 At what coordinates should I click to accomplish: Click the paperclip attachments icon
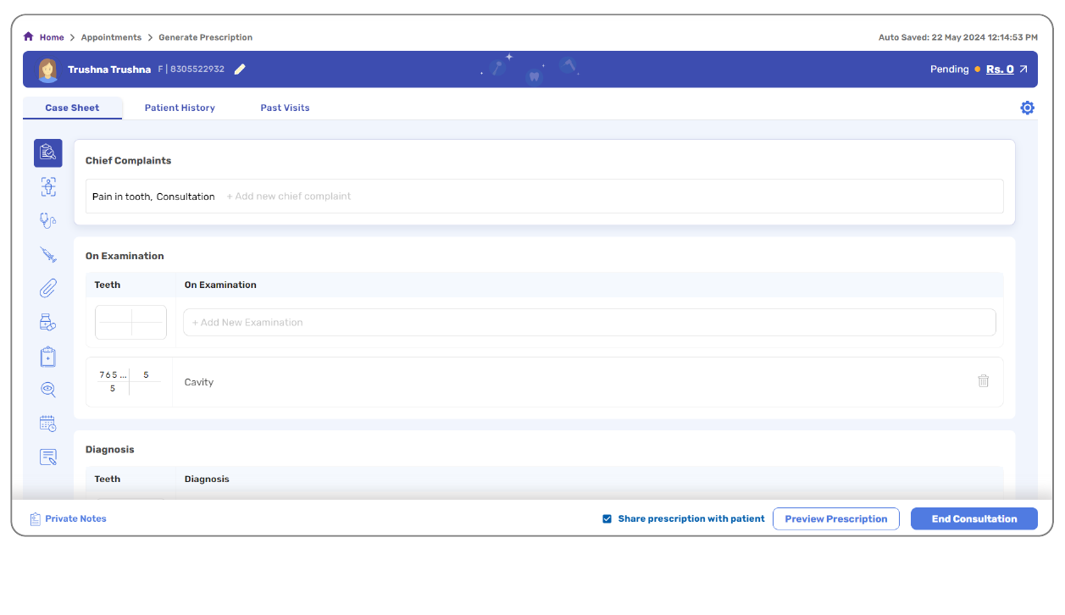point(48,289)
